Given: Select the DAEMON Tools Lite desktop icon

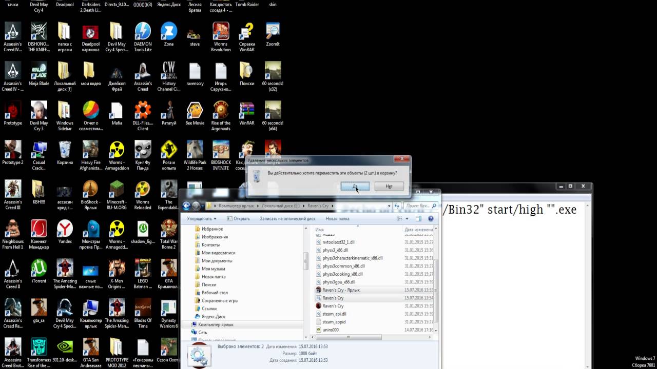Looking at the screenshot, I should [x=143, y=37].
